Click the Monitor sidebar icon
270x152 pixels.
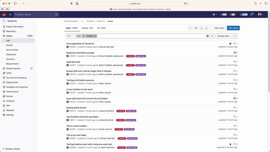coord(4,97)
